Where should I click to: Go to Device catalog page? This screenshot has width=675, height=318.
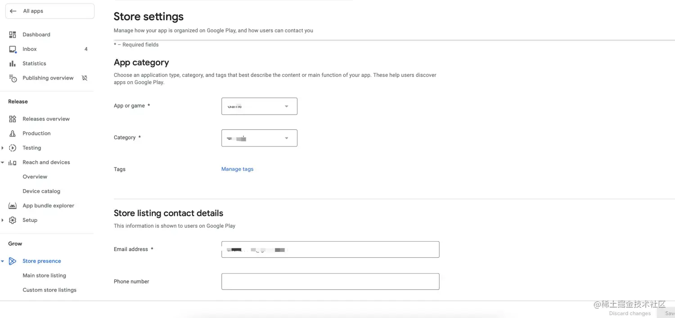[x=41, y=191]
